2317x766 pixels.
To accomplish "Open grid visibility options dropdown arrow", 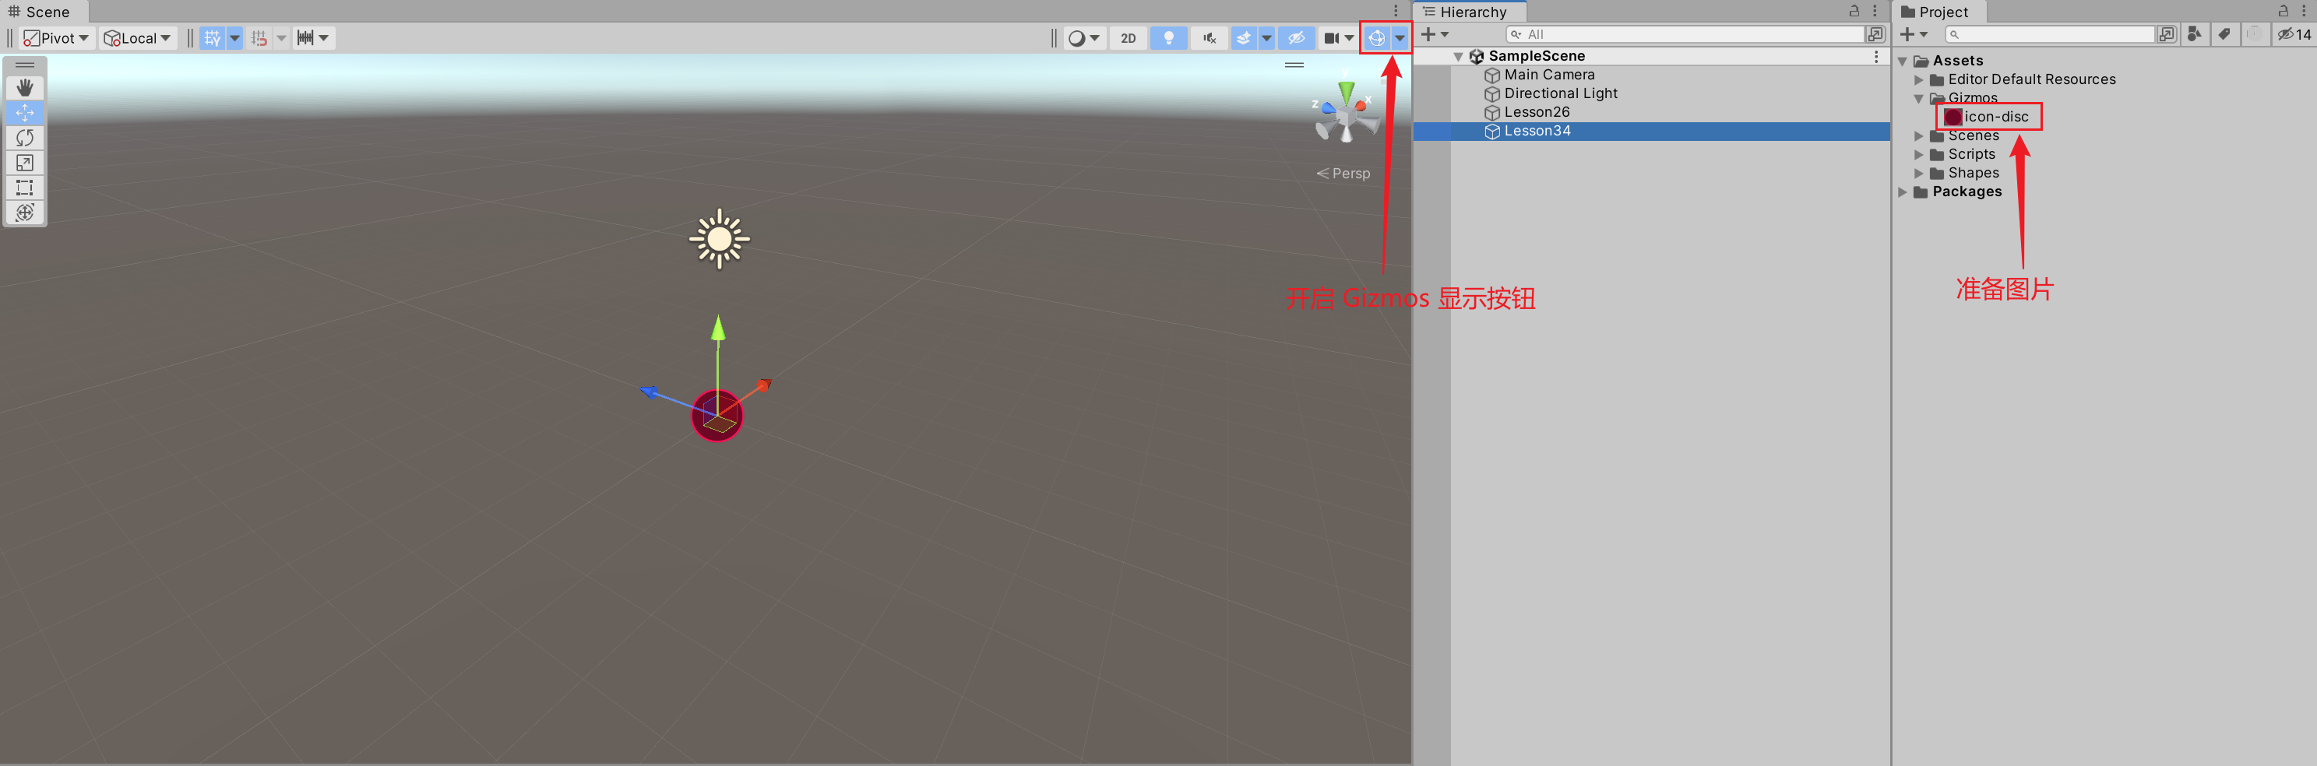I will pyautogui.click(x=234, y=38).
